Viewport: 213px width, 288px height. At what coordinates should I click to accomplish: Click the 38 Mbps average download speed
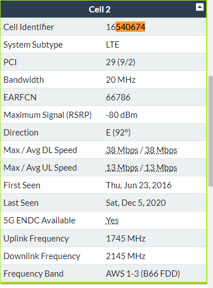pos(161,150)
